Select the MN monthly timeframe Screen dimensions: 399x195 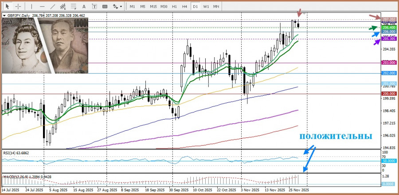point(216,7)
